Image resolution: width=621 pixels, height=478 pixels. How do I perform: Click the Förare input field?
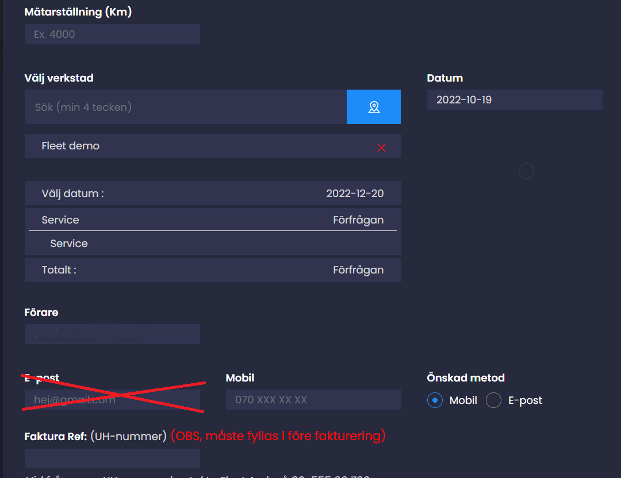(112, 334)
